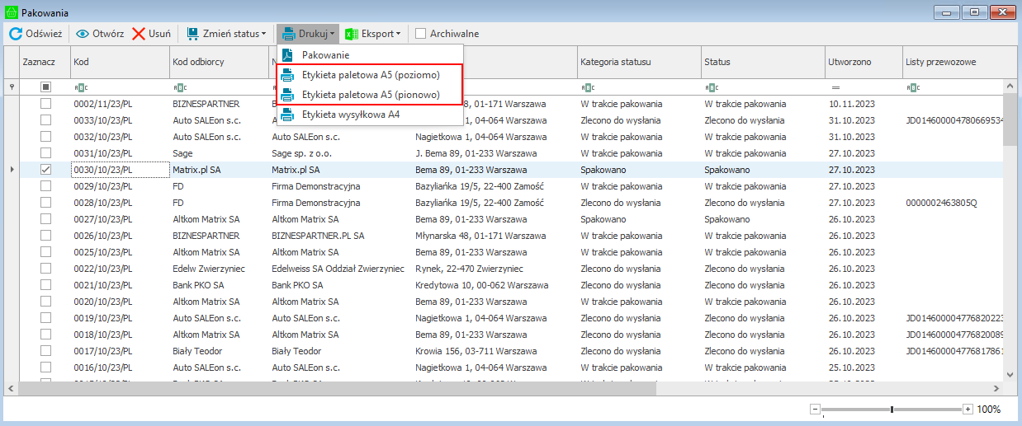Tick the checkbox for row 0029/10/23/PL
Screen dimensions: 1022x426
[46, 186]
